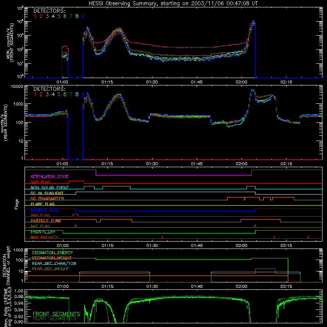Viewport: 327px width, 327px height.
Task: Select dark green detector 7 in rear segments legend
Action: tap(71, 94)
